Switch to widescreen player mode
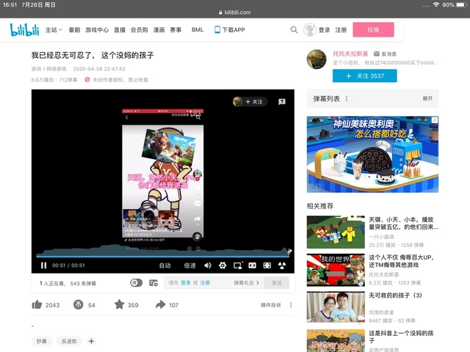 tap(252, 265)
